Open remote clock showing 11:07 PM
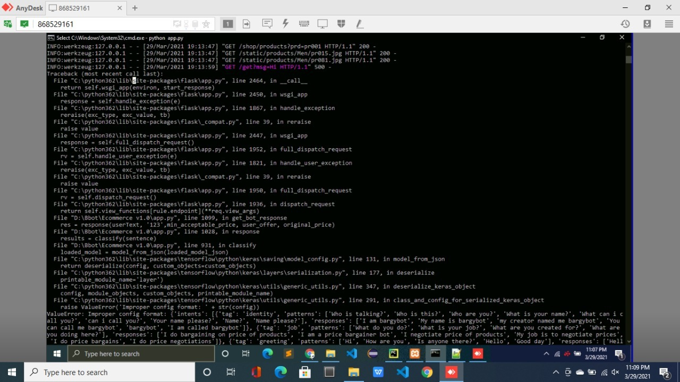 [x=596, y=354]
